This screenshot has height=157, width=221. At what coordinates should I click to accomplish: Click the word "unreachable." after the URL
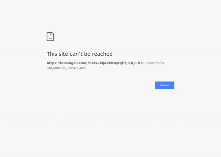pyautogui.click(x=155, y=63)
